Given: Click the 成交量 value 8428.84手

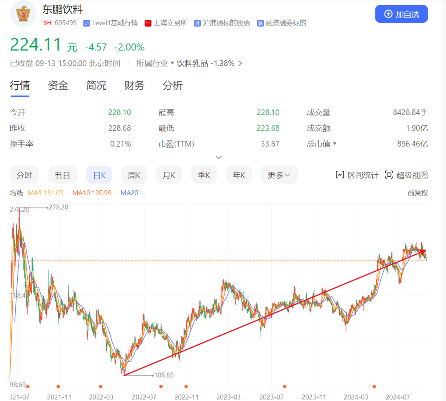Looking at the screenshot, I should click(x=410, y=112).
